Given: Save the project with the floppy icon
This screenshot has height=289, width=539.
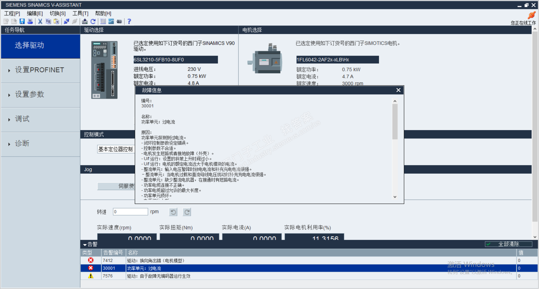Looking at the screenshot, I should tap(22, 21).
